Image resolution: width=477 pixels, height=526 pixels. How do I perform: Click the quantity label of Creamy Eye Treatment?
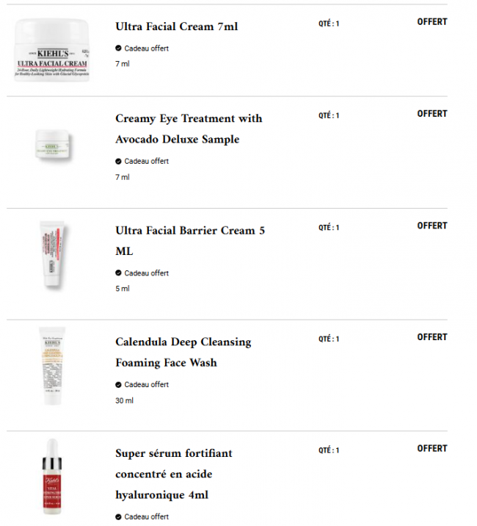pos(329,115)
